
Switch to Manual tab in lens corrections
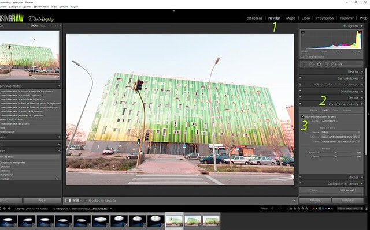point(347,110)
